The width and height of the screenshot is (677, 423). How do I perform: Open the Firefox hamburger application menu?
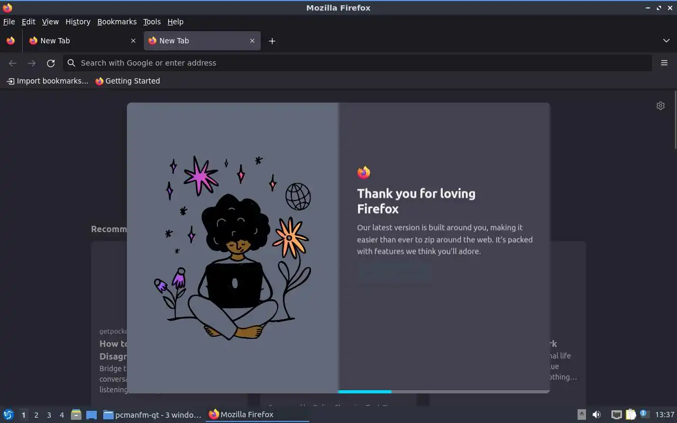(664, 63)
